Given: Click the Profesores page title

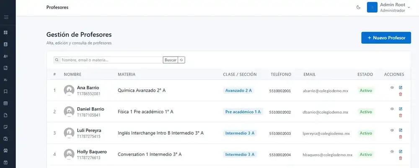Looking at the screenshot, I should (x=57, y=8).
